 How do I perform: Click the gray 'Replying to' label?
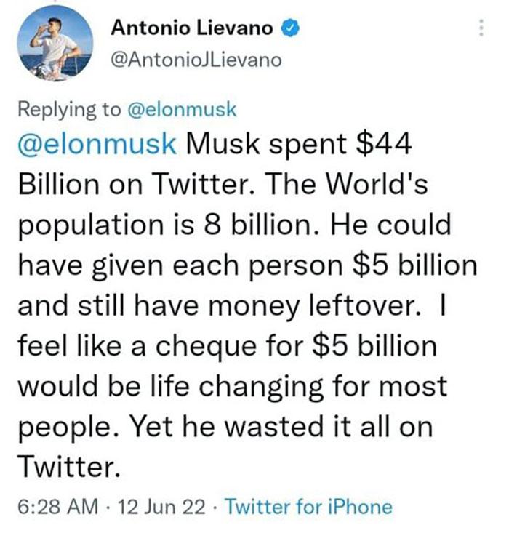(x=70, y=109)
